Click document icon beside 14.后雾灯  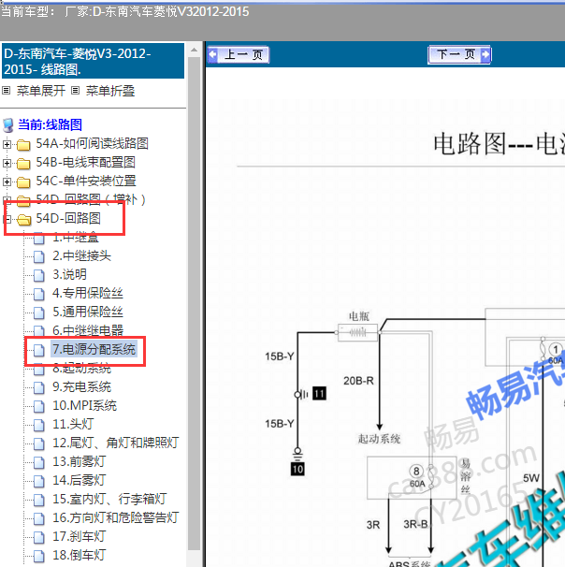(x=38, y=481)
